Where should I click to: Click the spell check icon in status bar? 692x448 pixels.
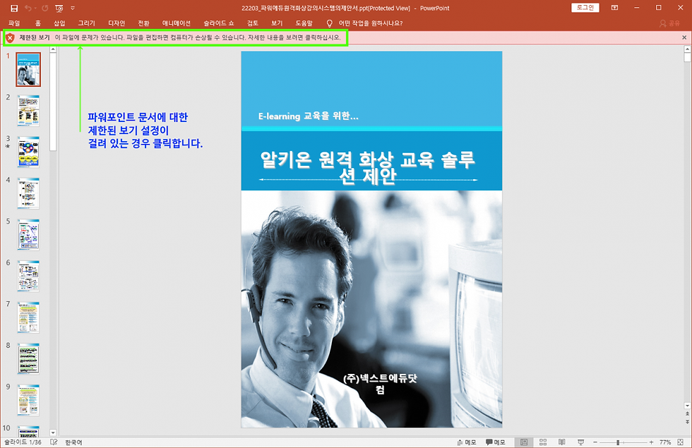(x=54, y=442)
